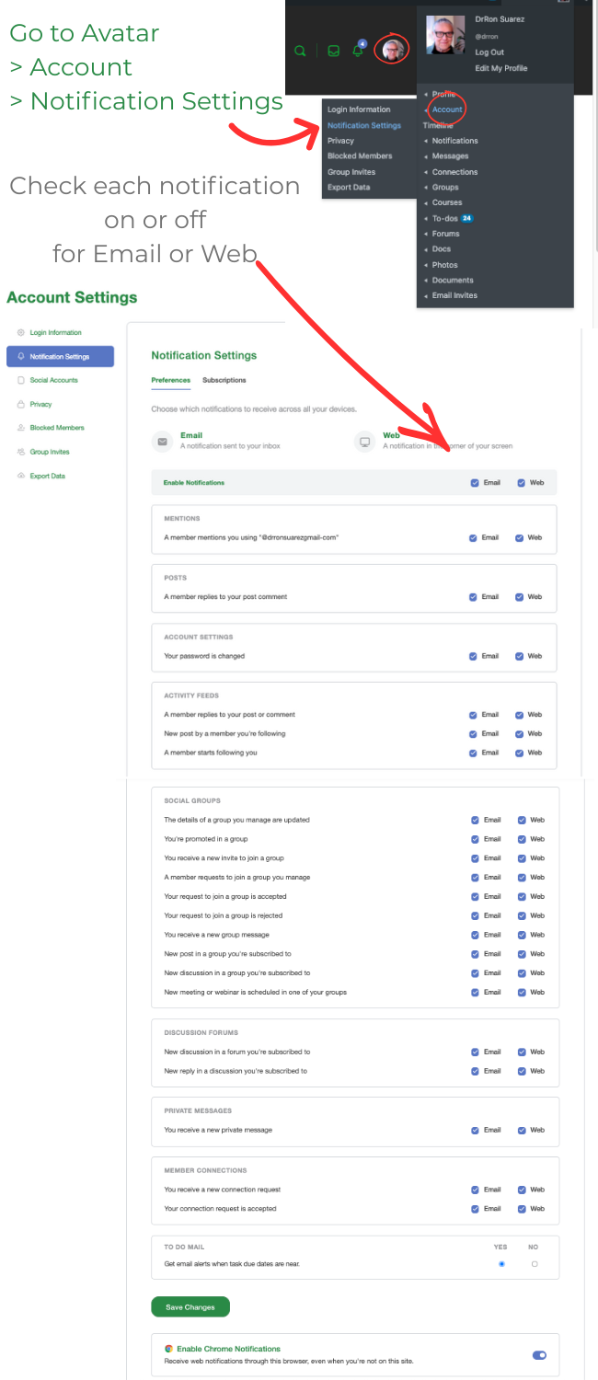Click the Privacy lock icon in the sidebar

click(19, 404)
